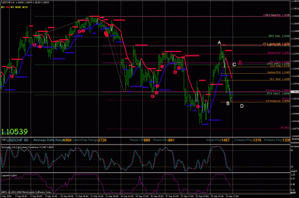Image resolution: width=299 pixels, height=198 pixels.
Task: Select the H1 timeframe label
Action: (12, 7)
